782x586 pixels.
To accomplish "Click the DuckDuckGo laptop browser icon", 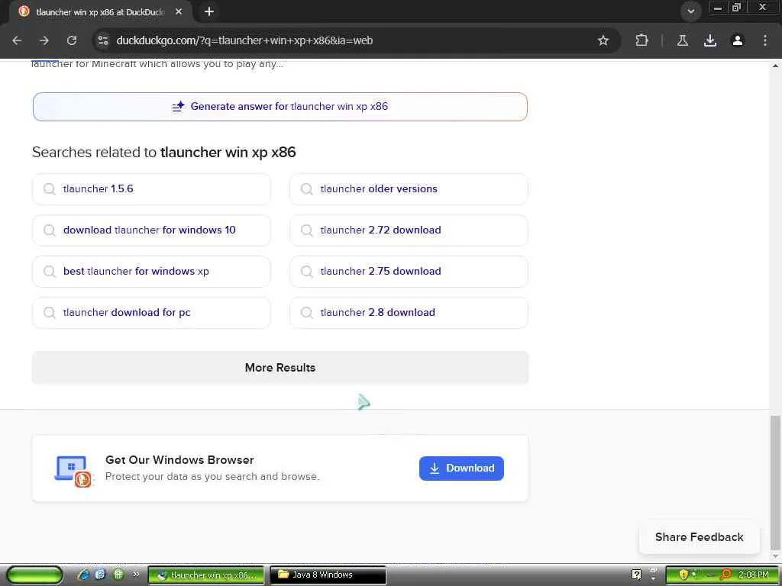I will click(73, 471).
